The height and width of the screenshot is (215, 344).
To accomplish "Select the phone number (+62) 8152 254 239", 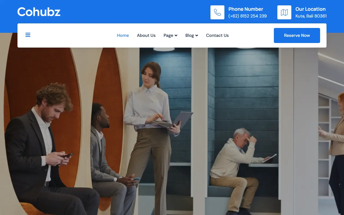I will [248, 16].
